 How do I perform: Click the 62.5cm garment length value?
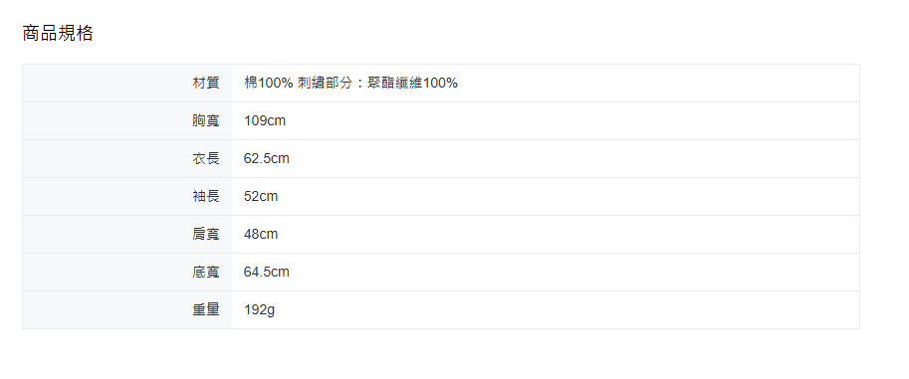click(267, 158)
